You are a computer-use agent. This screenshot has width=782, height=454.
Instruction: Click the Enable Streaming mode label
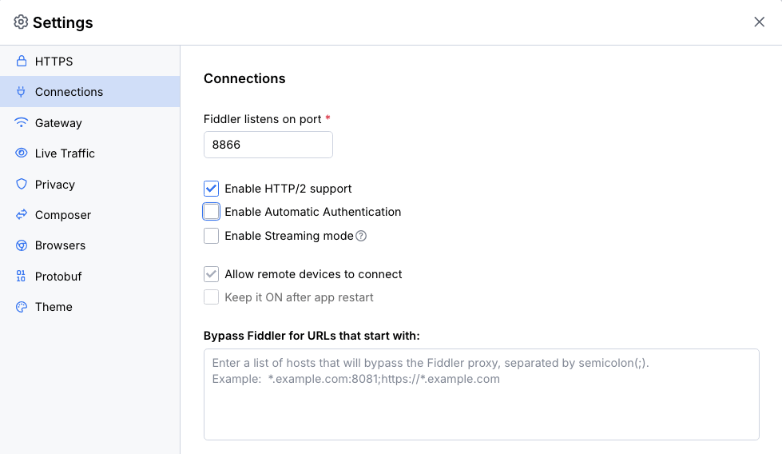tap(289, 236)
